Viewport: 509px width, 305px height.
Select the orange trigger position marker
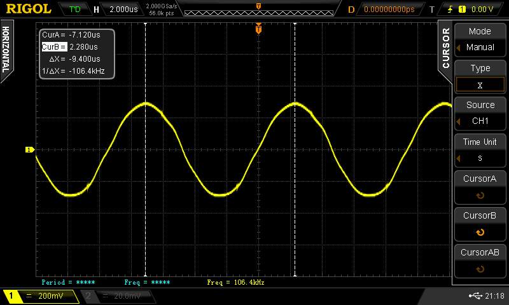(x=258, y=29)
